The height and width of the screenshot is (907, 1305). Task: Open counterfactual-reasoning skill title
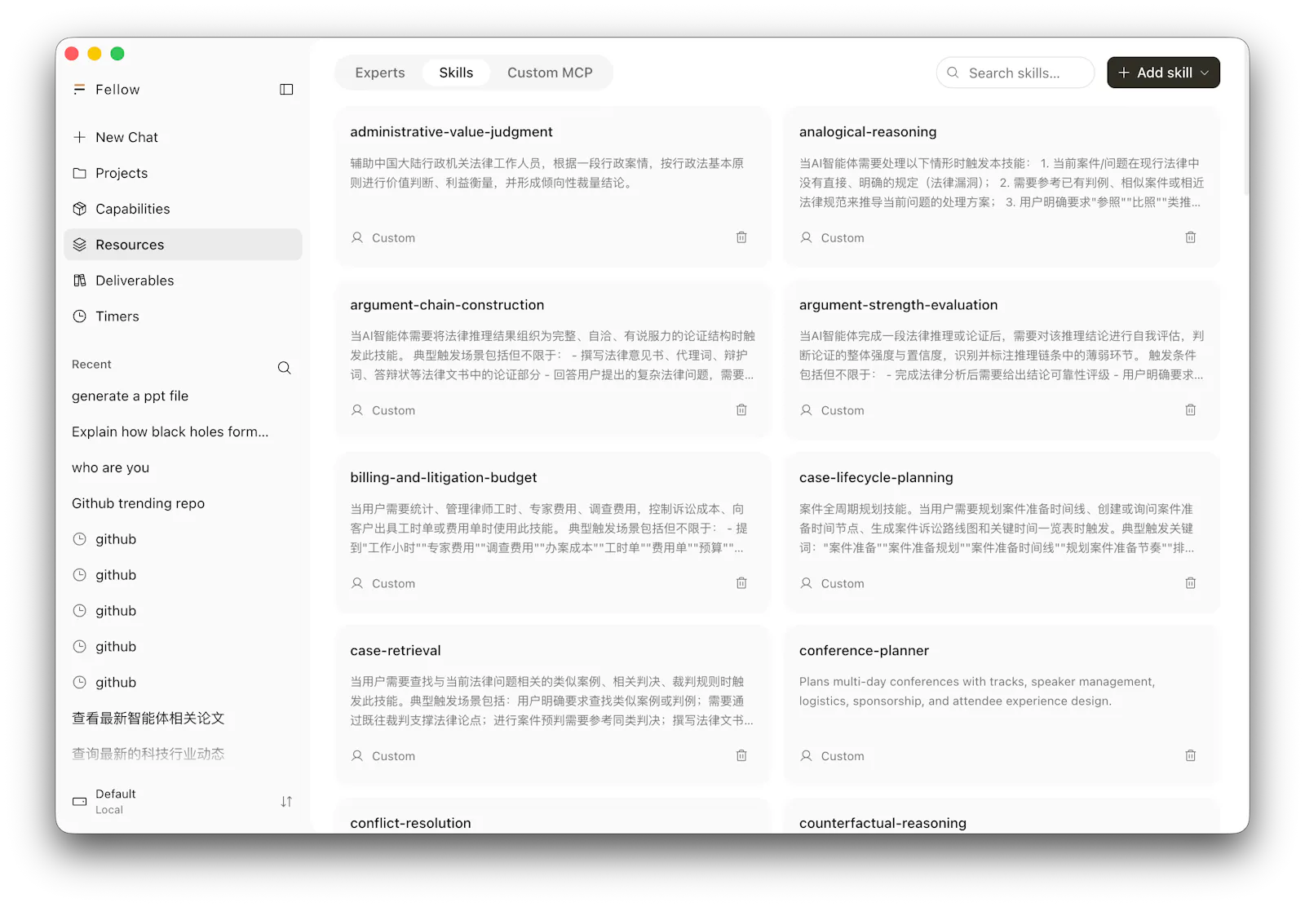883,823
